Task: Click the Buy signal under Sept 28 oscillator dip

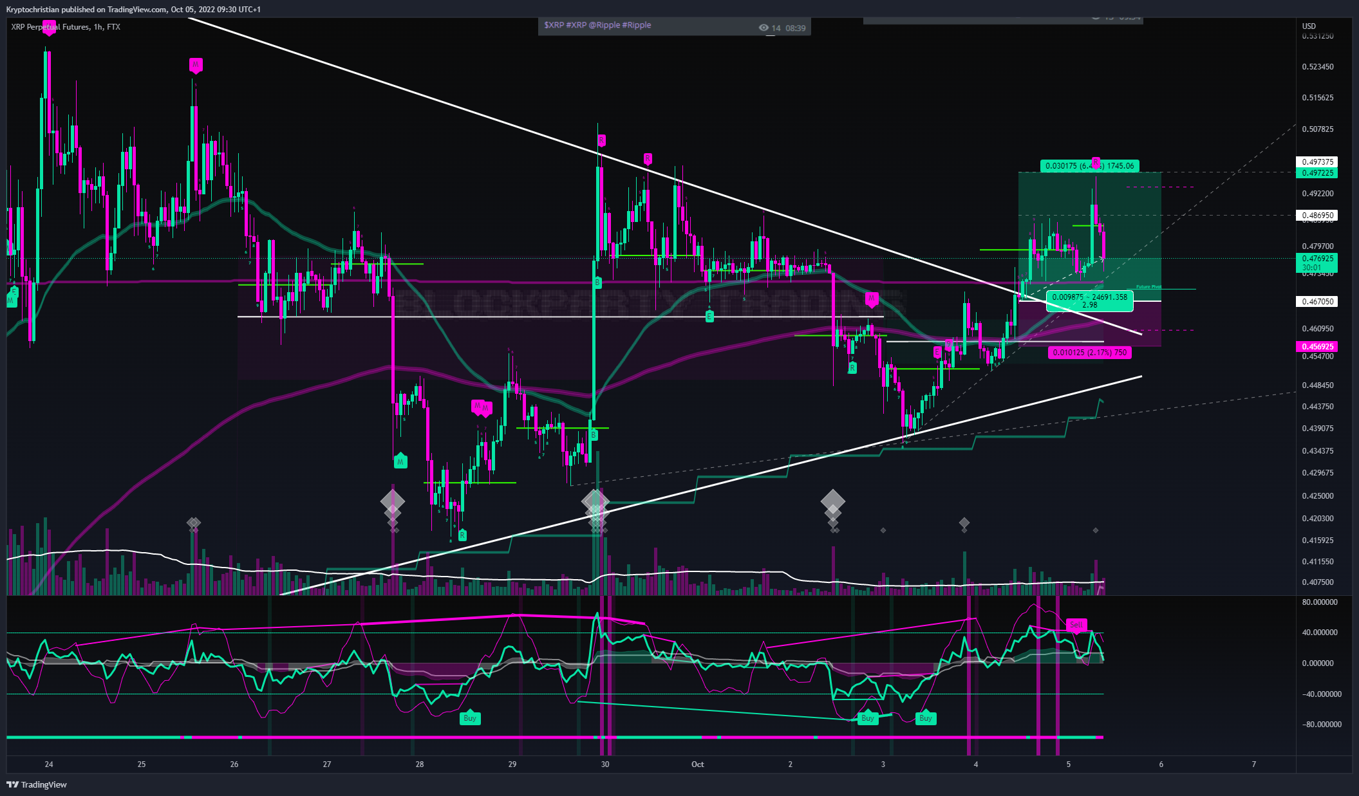Action: [x=470, y=718]
